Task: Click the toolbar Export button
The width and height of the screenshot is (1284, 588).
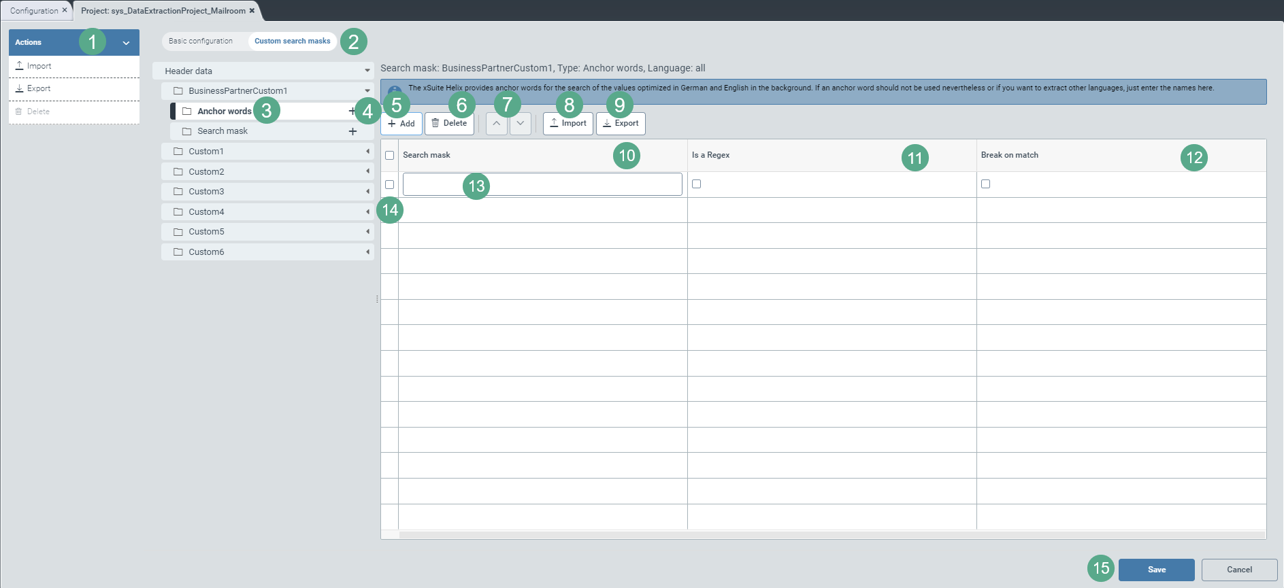Action: coord(621,124)
